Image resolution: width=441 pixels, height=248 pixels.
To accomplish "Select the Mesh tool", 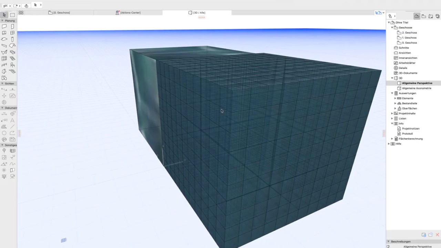I will (x=12, y=72).
